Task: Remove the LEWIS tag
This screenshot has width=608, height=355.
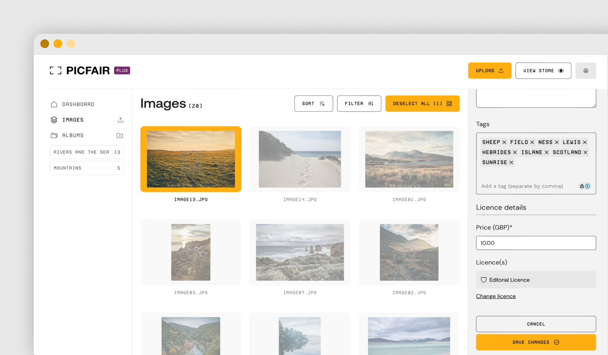Action: (585, 142)
